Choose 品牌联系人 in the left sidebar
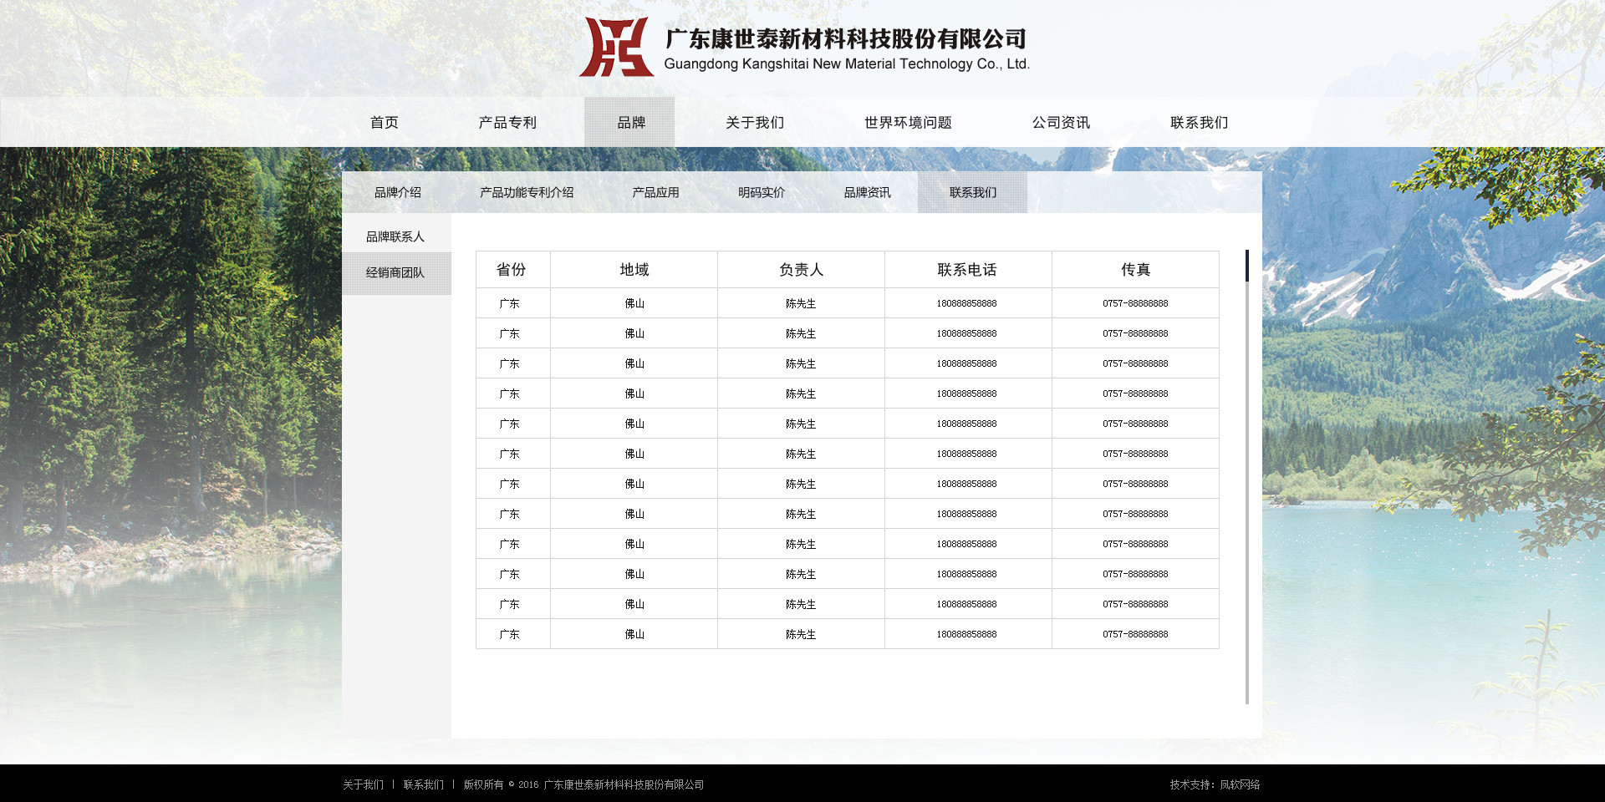1605x802 pixels. click(395, 237)
